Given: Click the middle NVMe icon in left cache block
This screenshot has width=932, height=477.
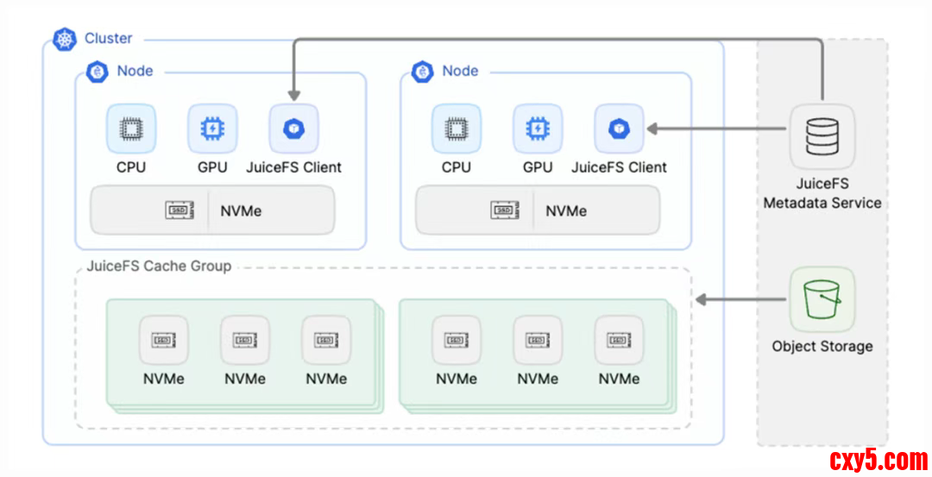Looking at the screenshot, I should pos(245,340).
